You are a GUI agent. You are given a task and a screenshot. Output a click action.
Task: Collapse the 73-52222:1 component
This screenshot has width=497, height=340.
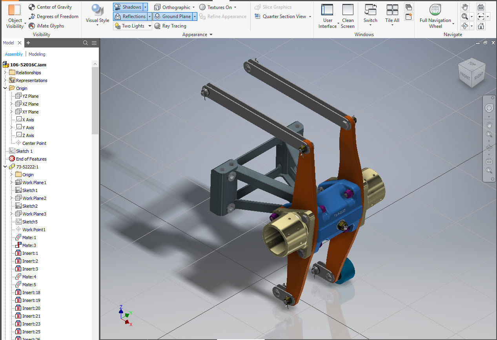[5, 167]
